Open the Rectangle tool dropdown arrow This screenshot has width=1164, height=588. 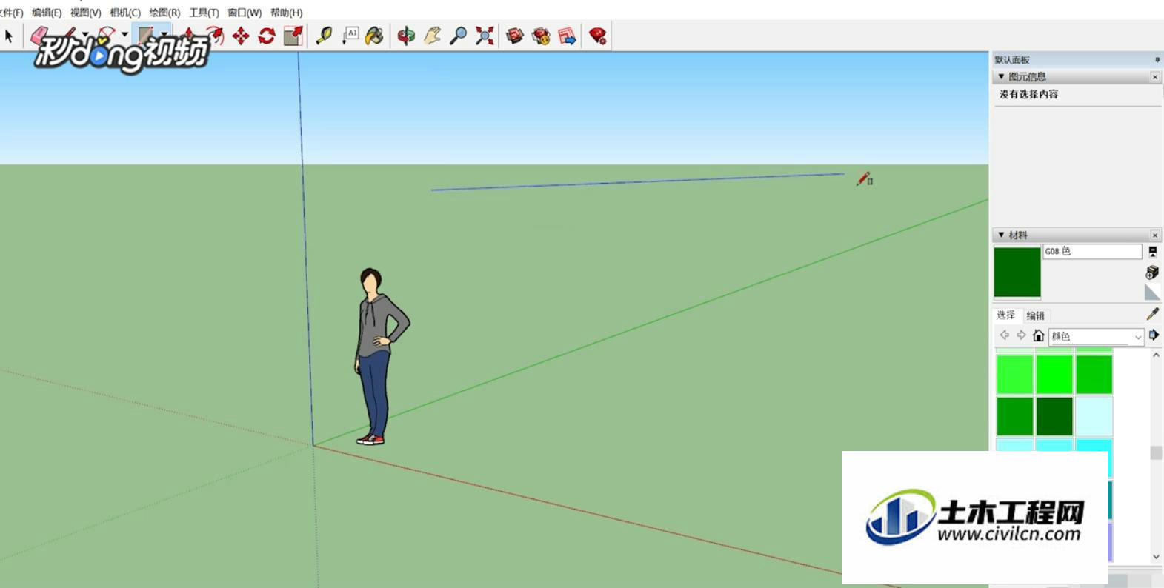pyautogui.click(x=164, y=36)
